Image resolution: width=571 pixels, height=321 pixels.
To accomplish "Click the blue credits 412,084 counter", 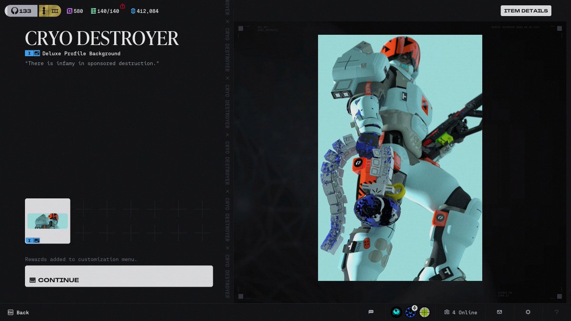I will [145, 11].
